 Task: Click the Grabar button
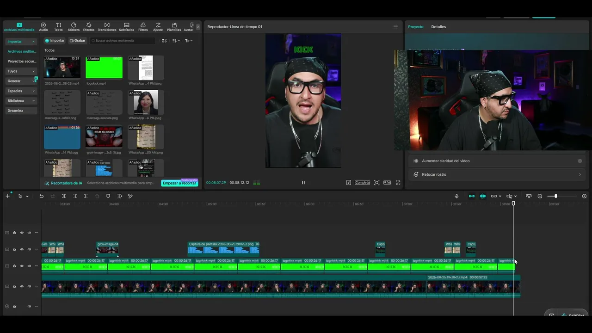[x=77, y=41]
